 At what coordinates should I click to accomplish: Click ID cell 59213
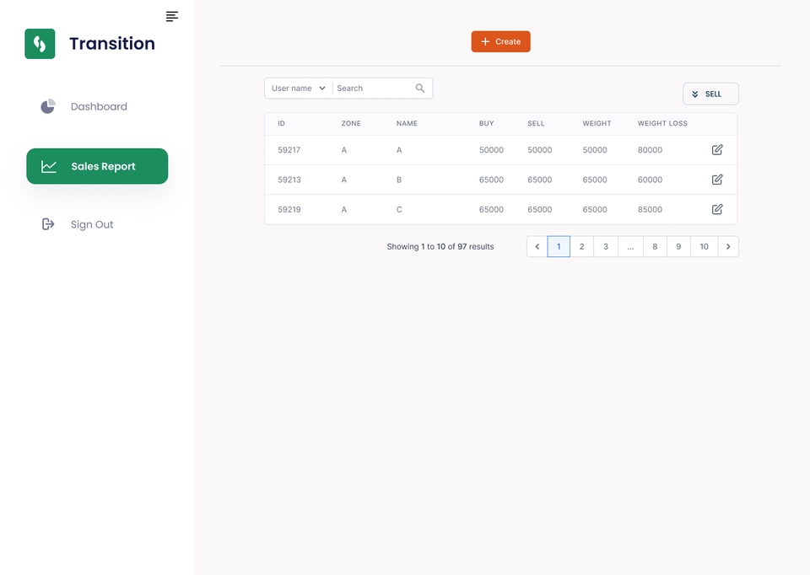point(289,180)
